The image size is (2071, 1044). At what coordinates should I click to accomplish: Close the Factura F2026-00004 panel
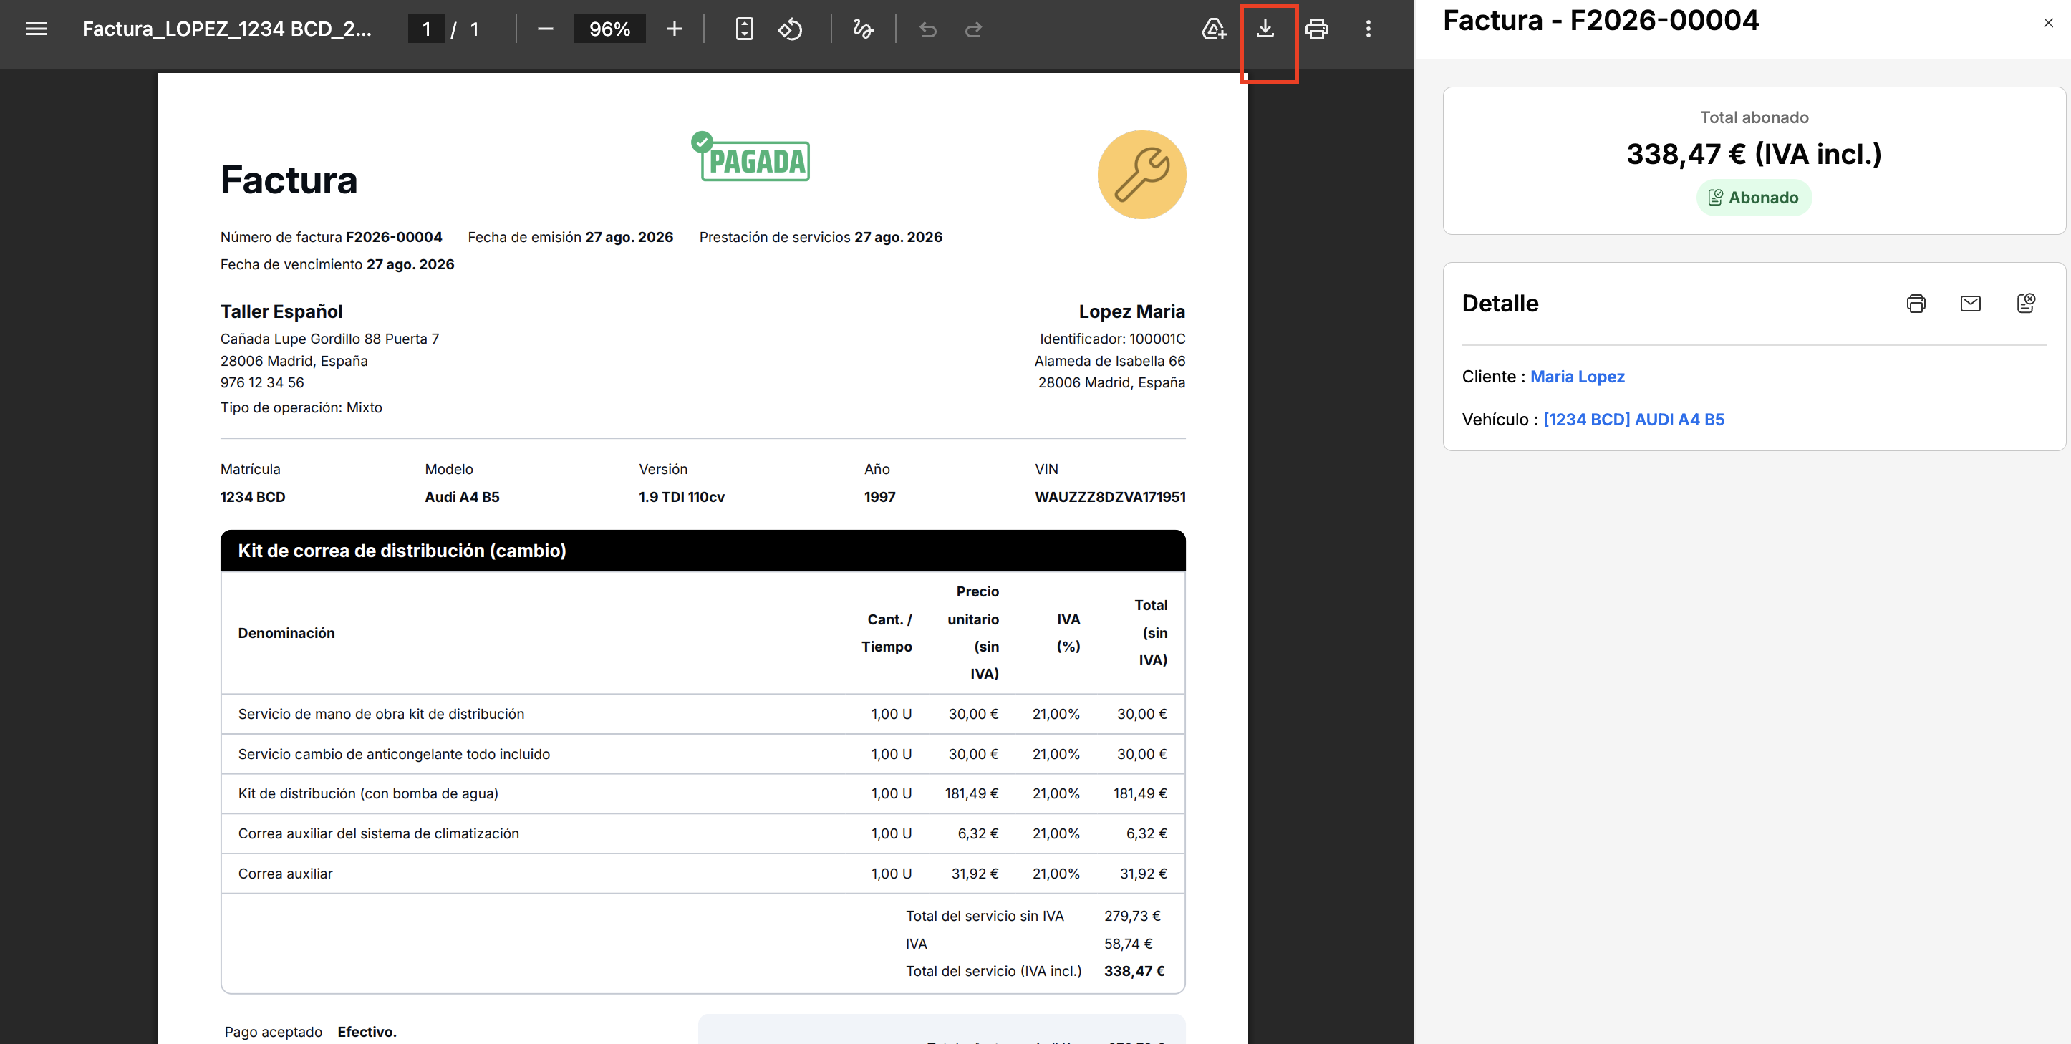coord(2047,22)
